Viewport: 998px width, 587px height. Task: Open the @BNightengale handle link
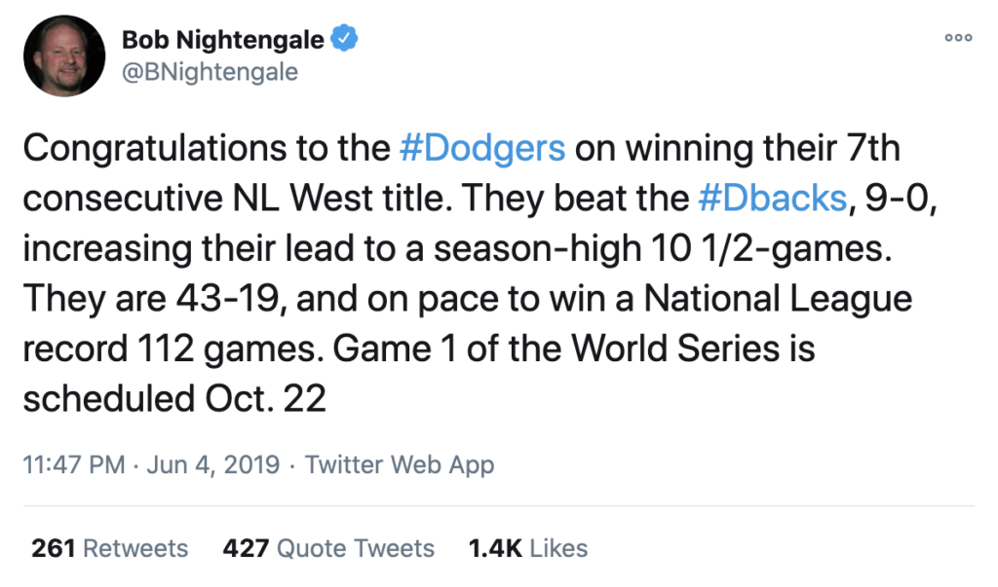click(210, 72)
